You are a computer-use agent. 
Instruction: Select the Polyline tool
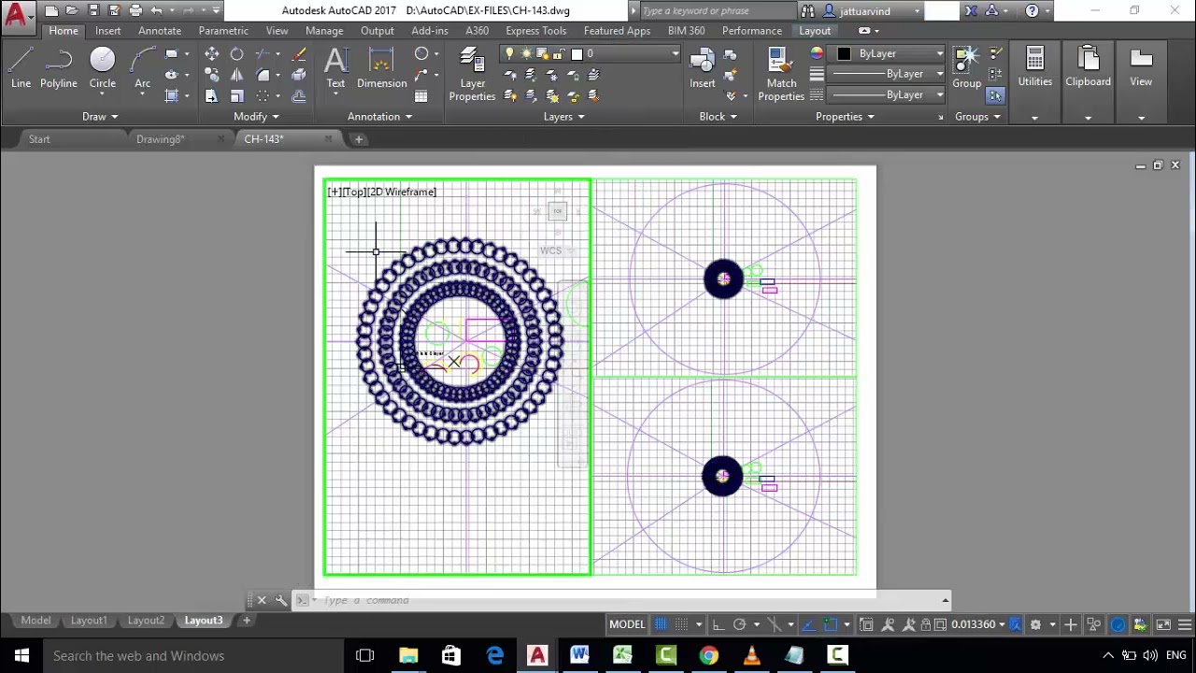[58, 68]
